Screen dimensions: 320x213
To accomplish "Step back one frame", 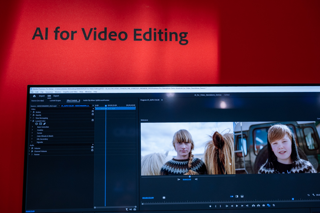I will point(232,206).
